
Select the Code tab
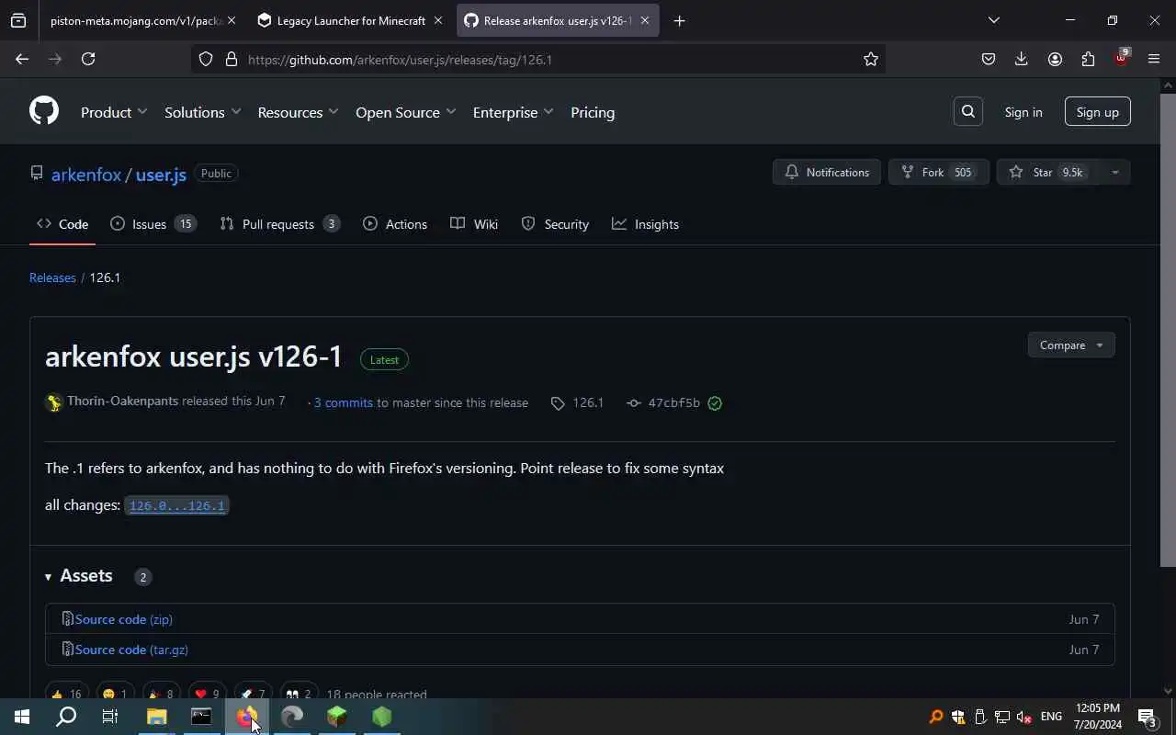(x=62, y=224)
